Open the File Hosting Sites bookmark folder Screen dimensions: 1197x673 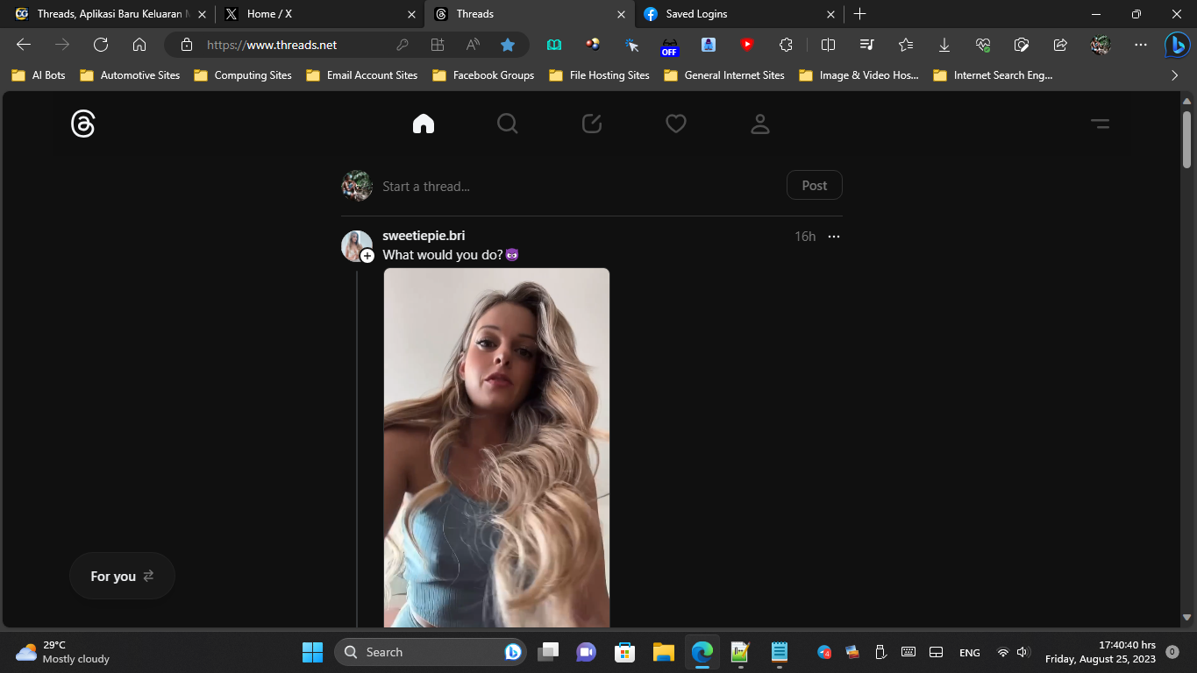pos(599,75)
